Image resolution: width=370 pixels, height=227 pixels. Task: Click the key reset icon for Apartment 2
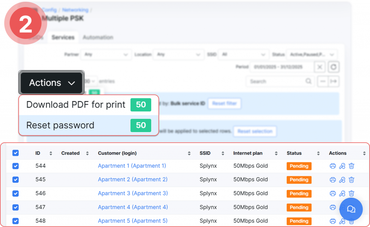coord(342,180)
